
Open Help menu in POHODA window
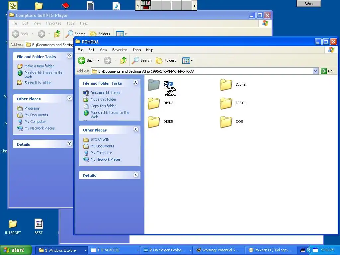tap(150, 50)
